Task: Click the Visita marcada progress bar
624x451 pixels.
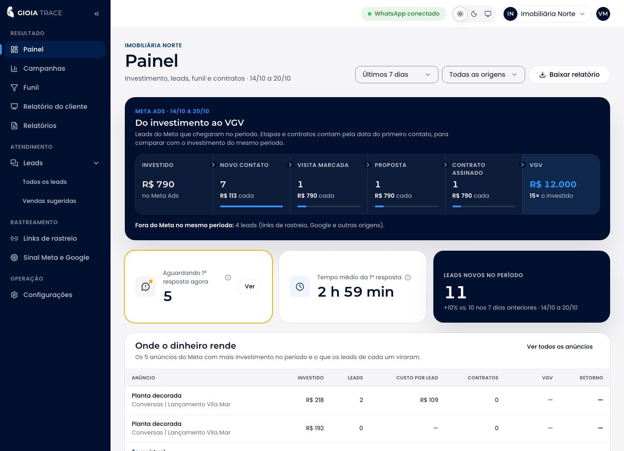Action: (329, 206)
